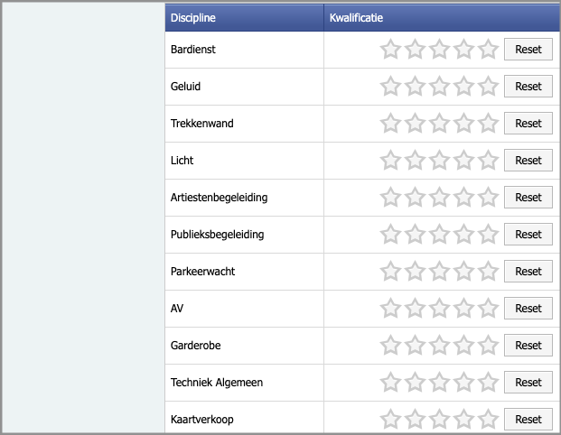Screen dimensions: 561x435
Task: Give Techniek Algemeen two stars
Action: pyautogui.click(x=415, y=383)
